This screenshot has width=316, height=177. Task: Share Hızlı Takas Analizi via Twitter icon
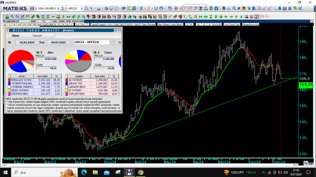click(116, 30)
